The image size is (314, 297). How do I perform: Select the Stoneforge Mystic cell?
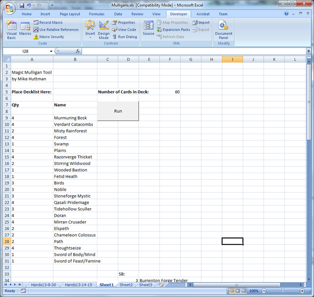pyautogui.click(x=75, y=196)
